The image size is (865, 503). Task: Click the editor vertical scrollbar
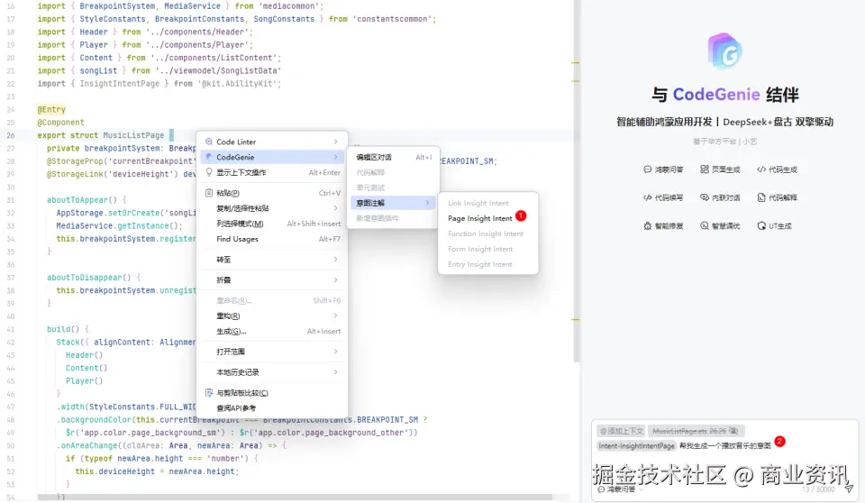pos(576,182)
